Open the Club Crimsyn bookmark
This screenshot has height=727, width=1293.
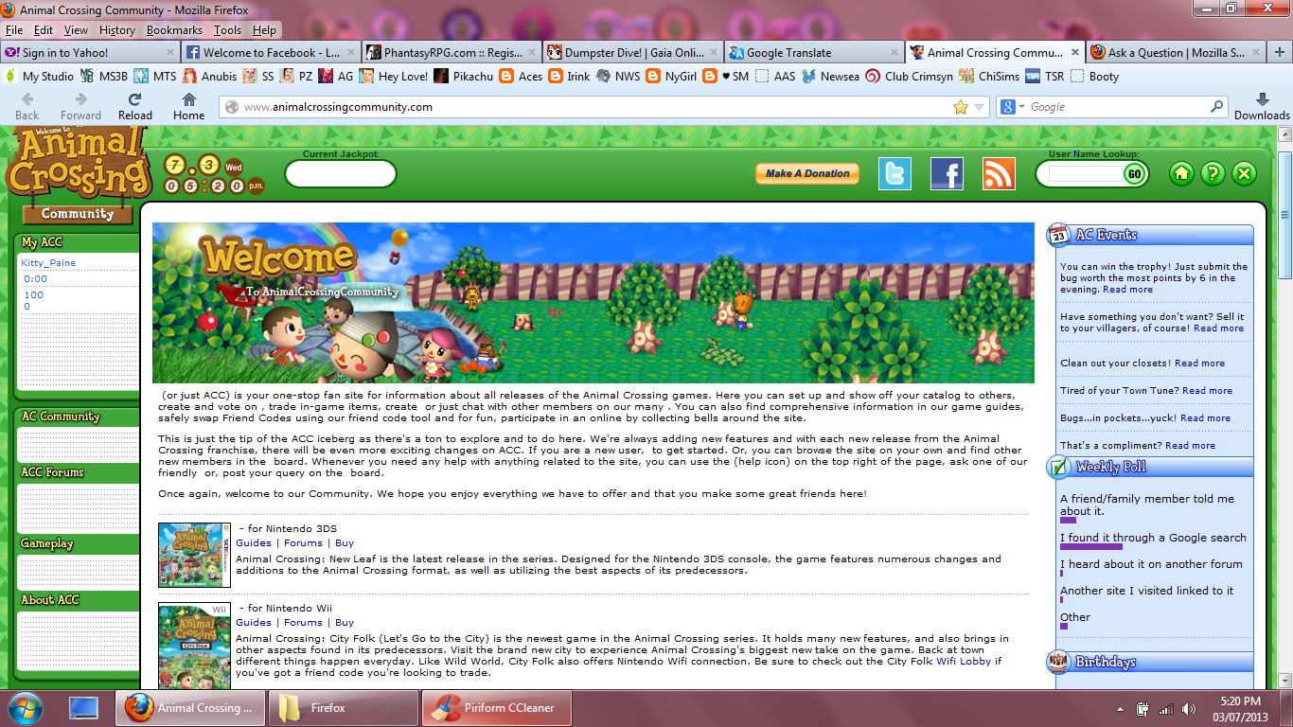coord(909,77)
